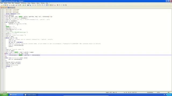Create a new file with the New toolbar icon
Screen dimensions: 172x96
[x=2, y=5]
